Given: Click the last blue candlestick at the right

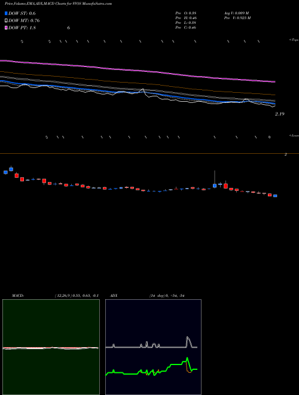Looking at the screenshot, I should pos(275,196).
